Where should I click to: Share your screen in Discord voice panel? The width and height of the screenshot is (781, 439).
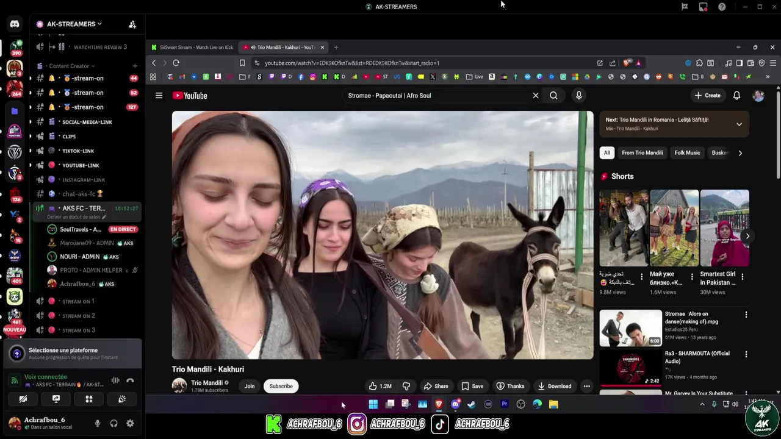(56, 399)
